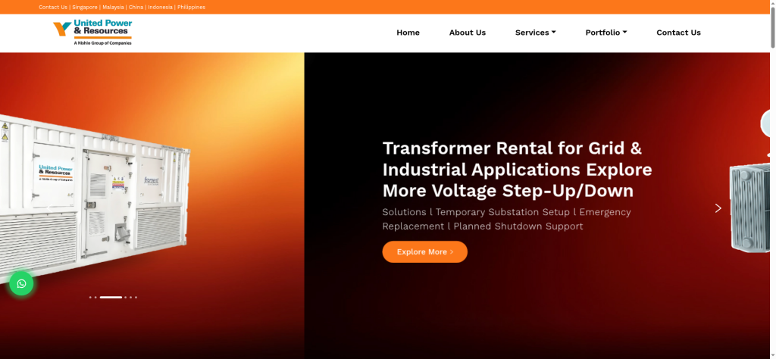Select the Singapore link in the top bar

pyautogui.click(x=85, y=7)
